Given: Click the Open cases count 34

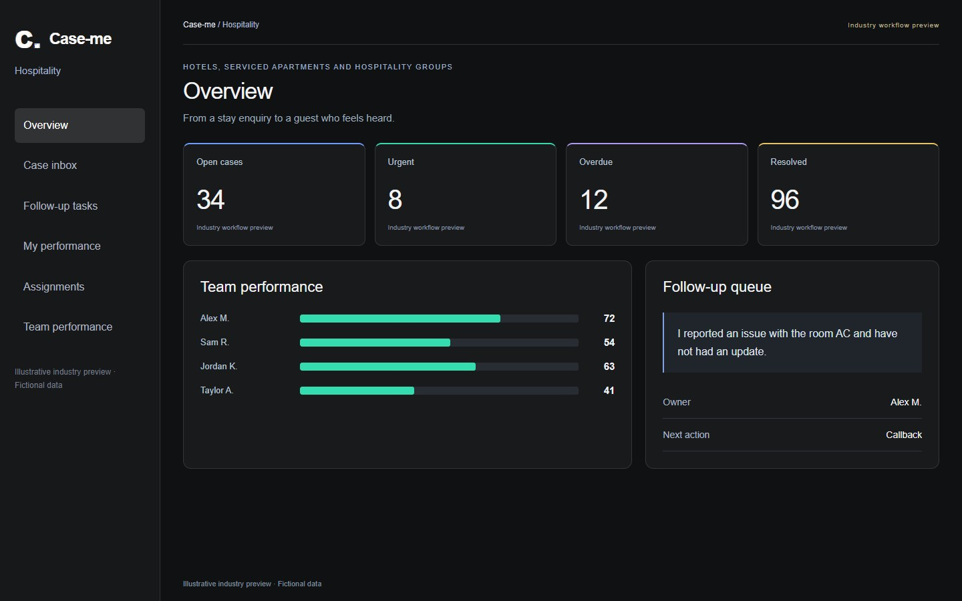Looking at the screenshot, I should [210, 200].
